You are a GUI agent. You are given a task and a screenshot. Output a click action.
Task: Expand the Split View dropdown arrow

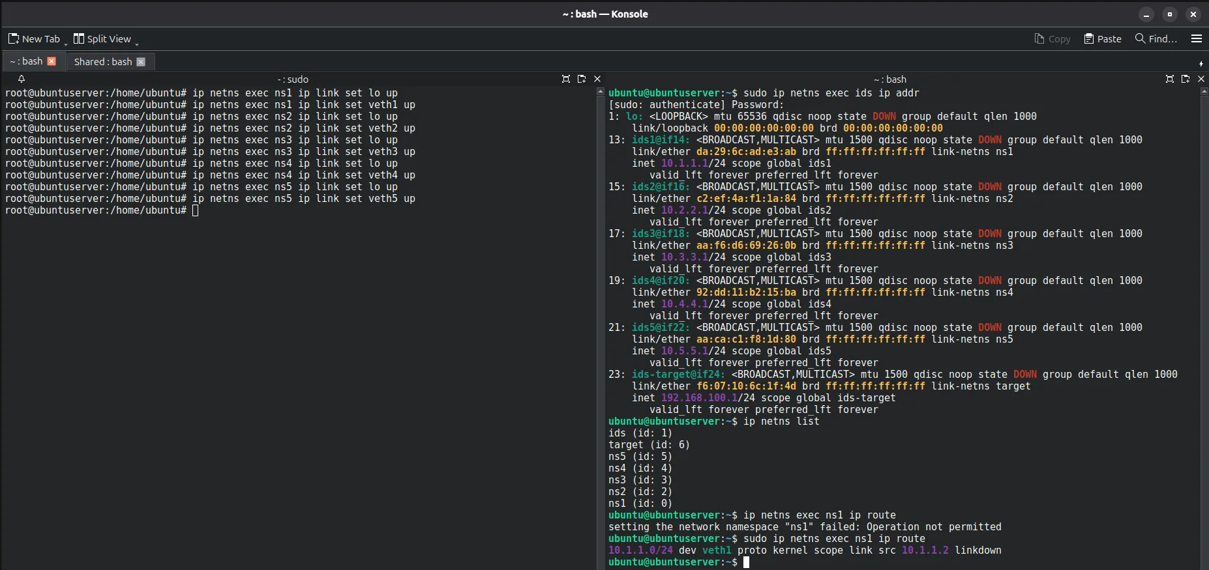(x=137, y=44)
